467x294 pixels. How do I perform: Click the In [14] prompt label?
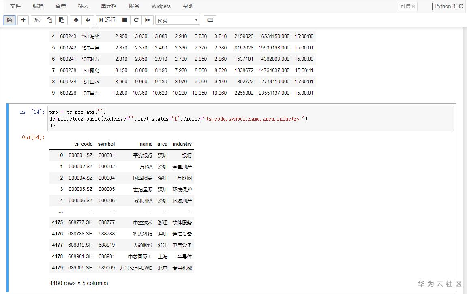coord(32,112)
